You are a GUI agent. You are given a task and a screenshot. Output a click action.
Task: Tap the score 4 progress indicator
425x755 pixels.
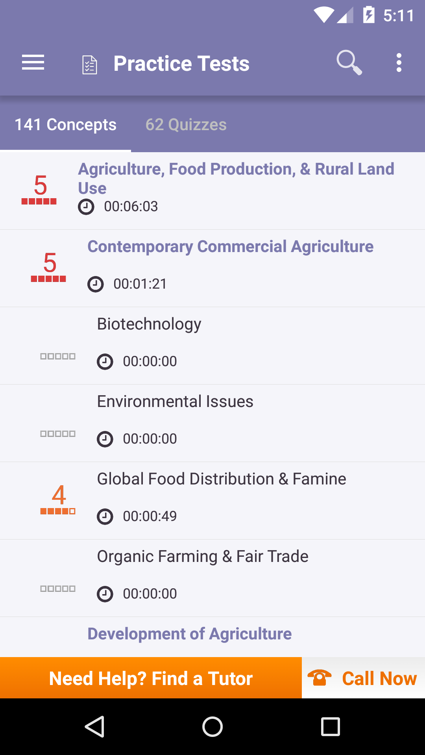click(58, 499)
